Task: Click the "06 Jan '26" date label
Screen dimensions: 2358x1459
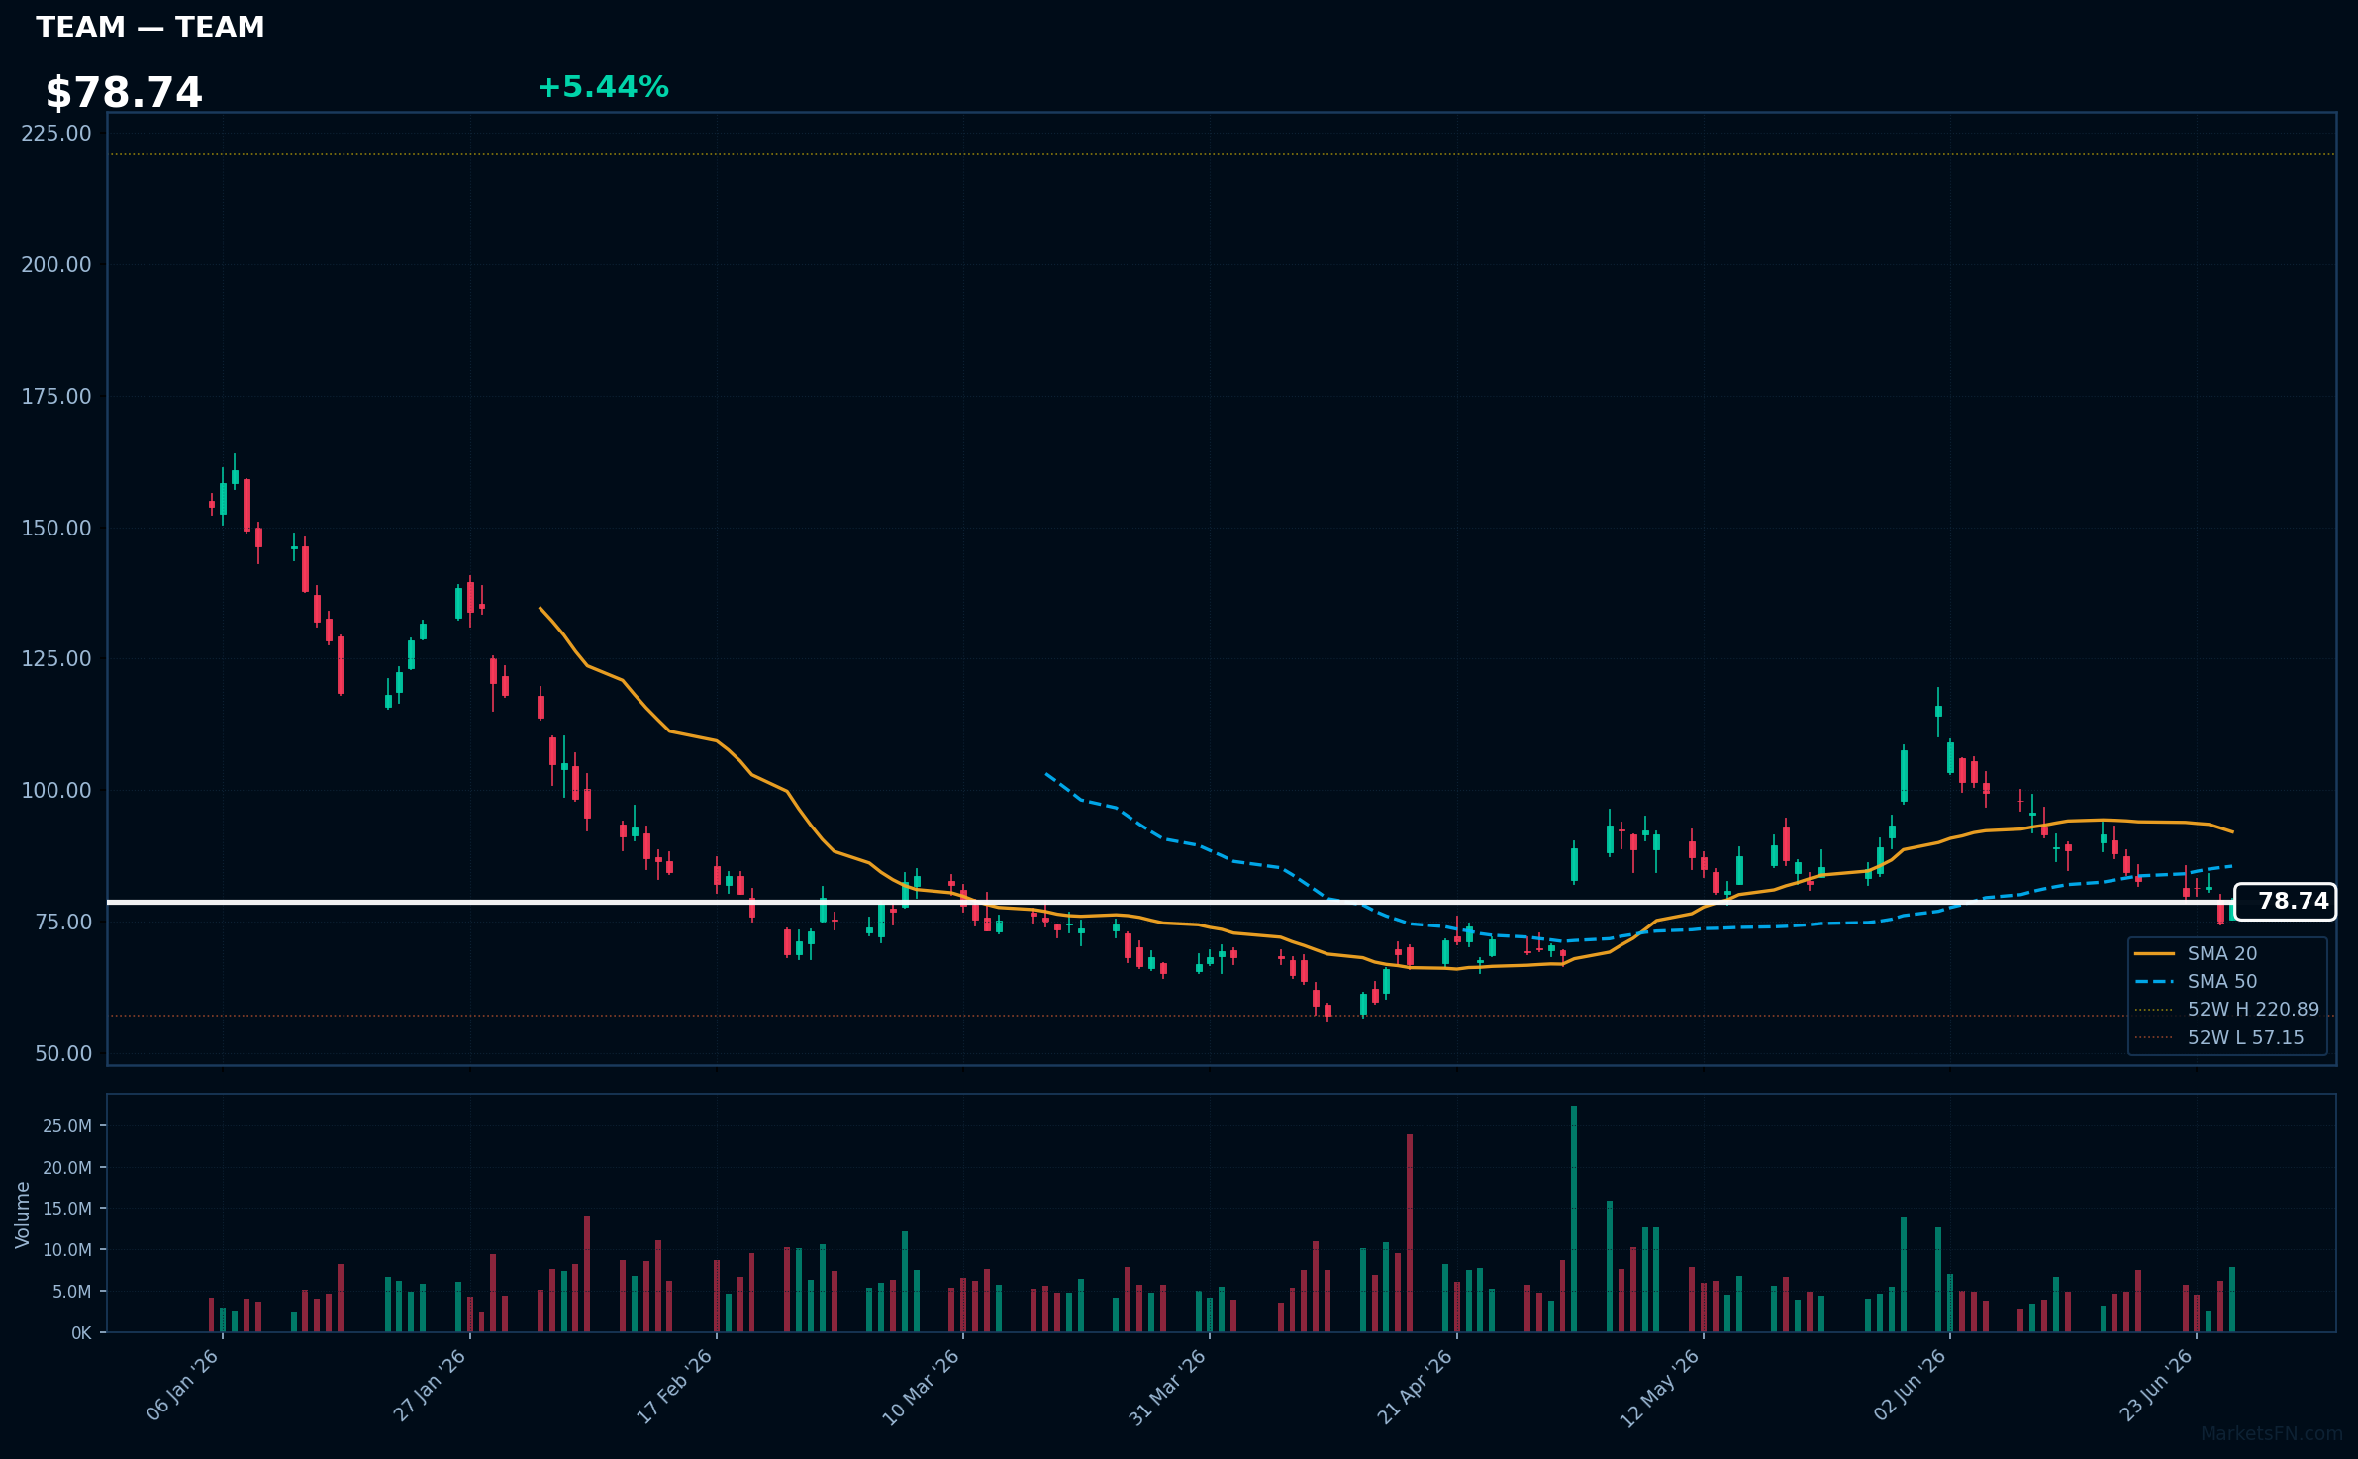Action: click(183, 1385)
